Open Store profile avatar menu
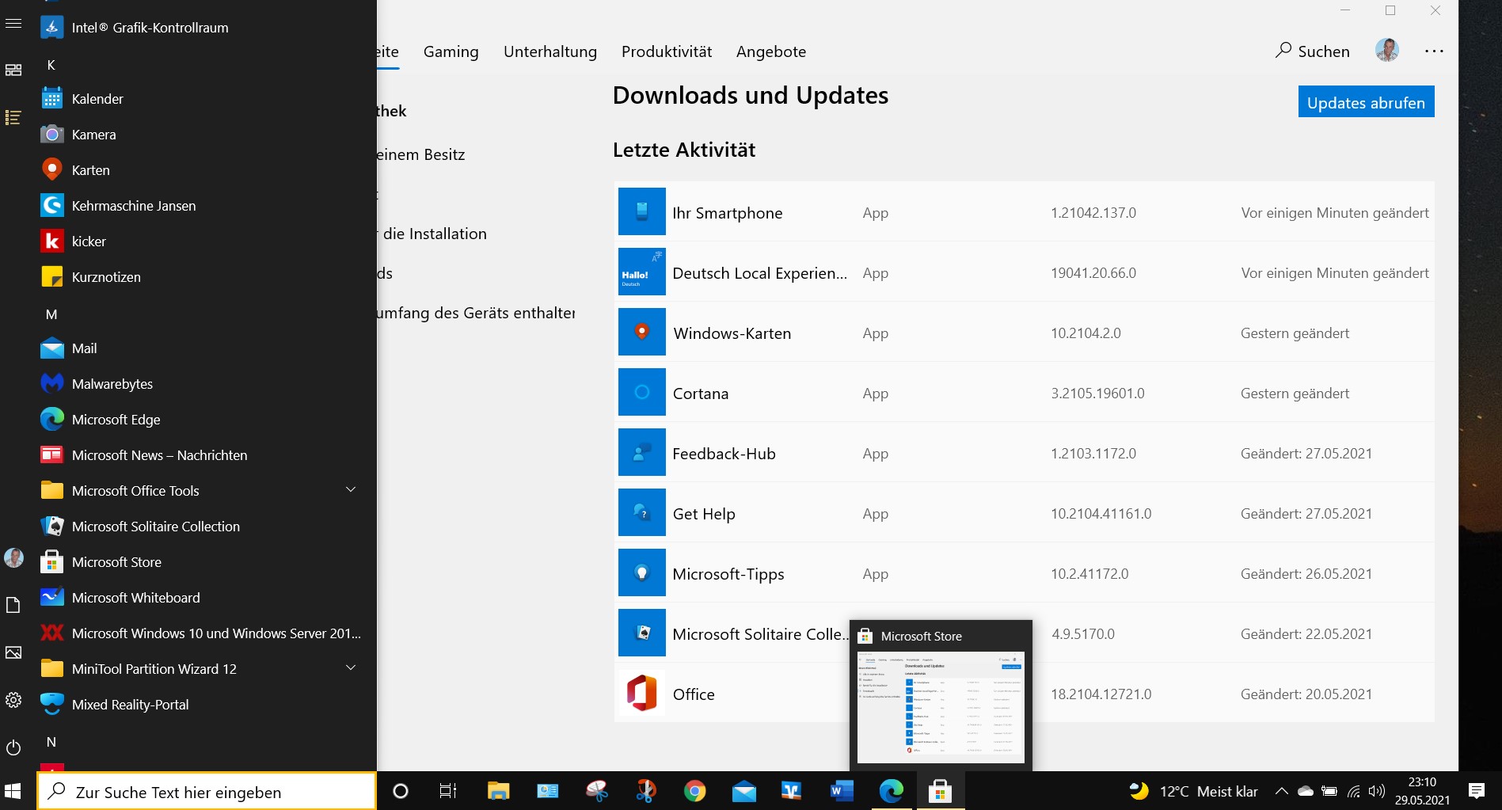Screen dimensions: 1502x810 pyautogui.click(x=1387, y=50)
